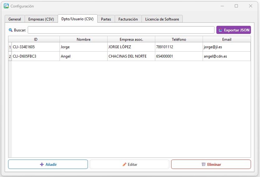Select email angel@cdn.es

(x=227, y=56)
